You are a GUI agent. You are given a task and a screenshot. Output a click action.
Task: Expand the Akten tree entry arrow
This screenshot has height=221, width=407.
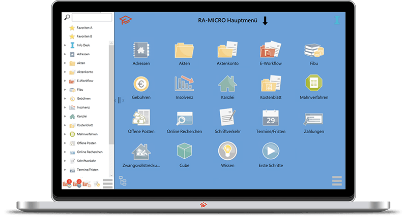[65, 63]
